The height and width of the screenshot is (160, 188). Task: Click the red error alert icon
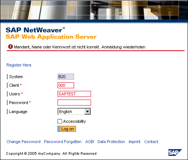coord(11,47)
